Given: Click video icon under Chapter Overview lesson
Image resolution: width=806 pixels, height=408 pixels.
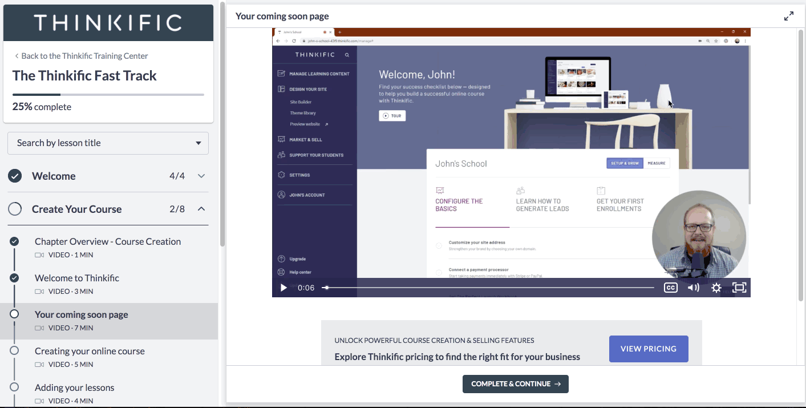Looking at the screenshot, I should tap(39, 255).
